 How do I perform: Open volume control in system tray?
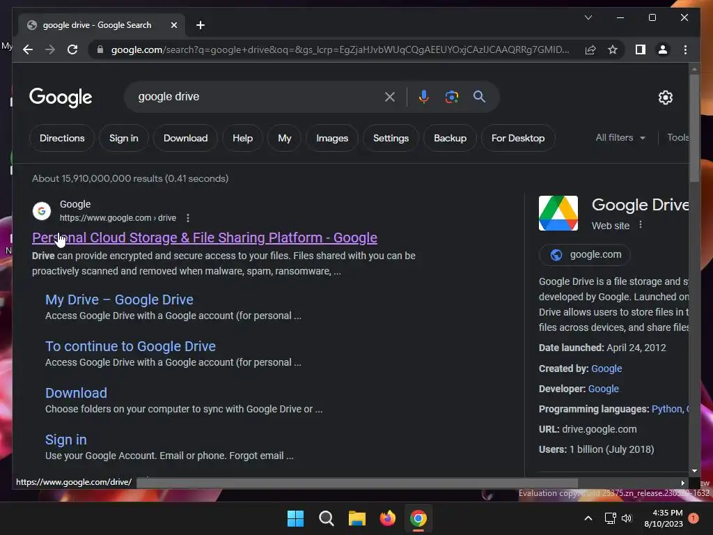tap(627, 518)
